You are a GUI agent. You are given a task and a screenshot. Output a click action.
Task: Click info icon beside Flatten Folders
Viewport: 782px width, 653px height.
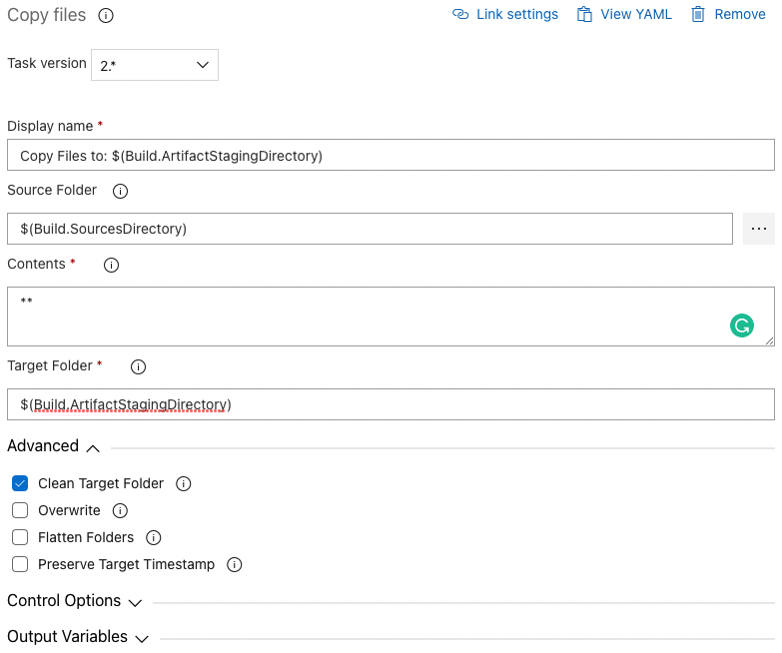(154, 537)
